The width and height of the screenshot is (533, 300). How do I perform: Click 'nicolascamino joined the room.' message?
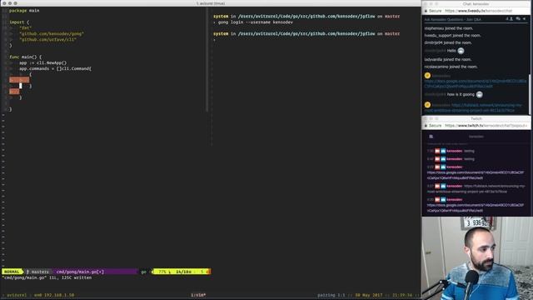(451, 67)
